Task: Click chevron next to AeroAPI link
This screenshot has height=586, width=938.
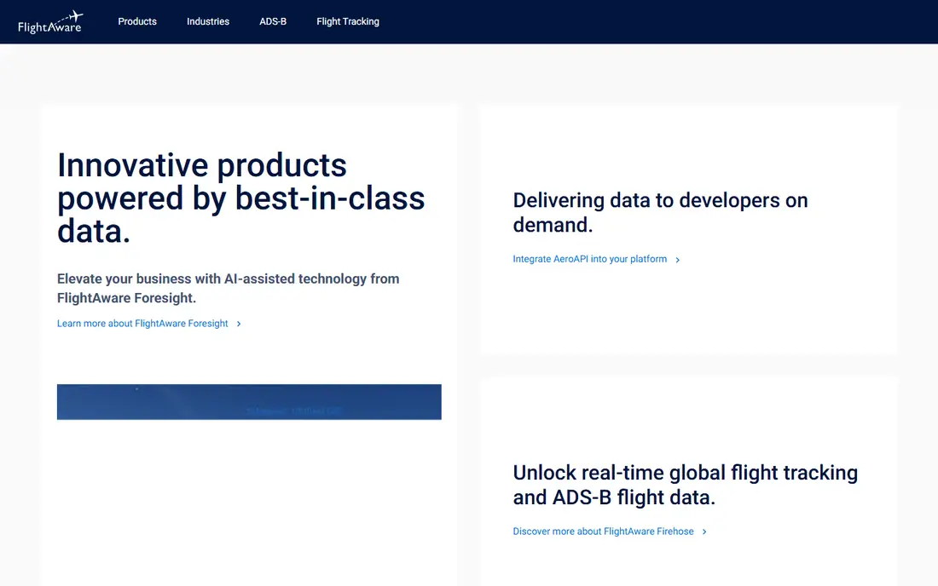Action: point(677,259)
